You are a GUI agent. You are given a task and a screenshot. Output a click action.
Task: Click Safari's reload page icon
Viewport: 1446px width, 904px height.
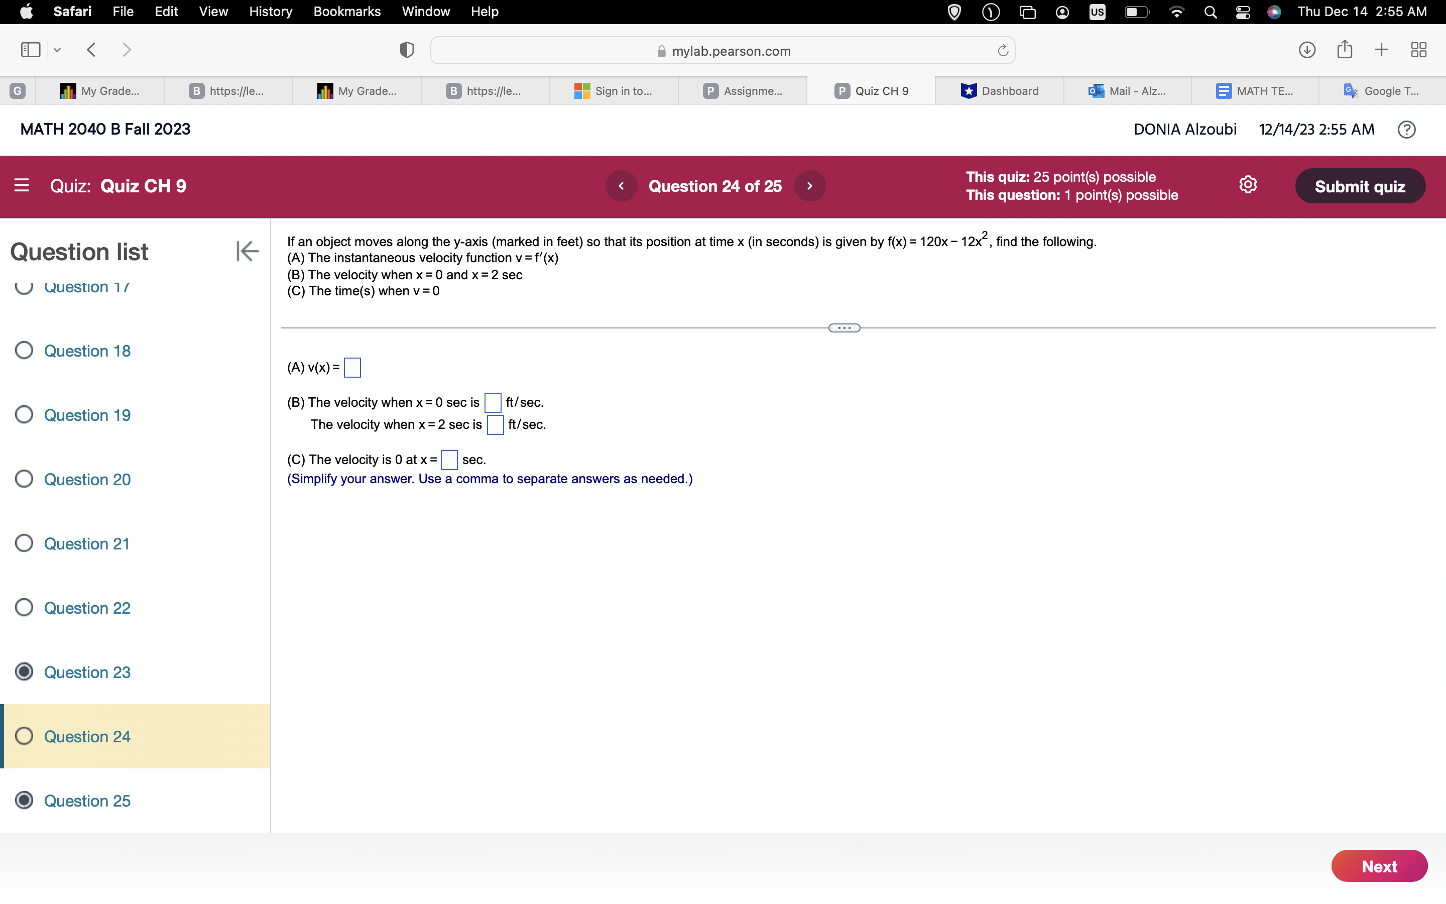[1003, 51]
